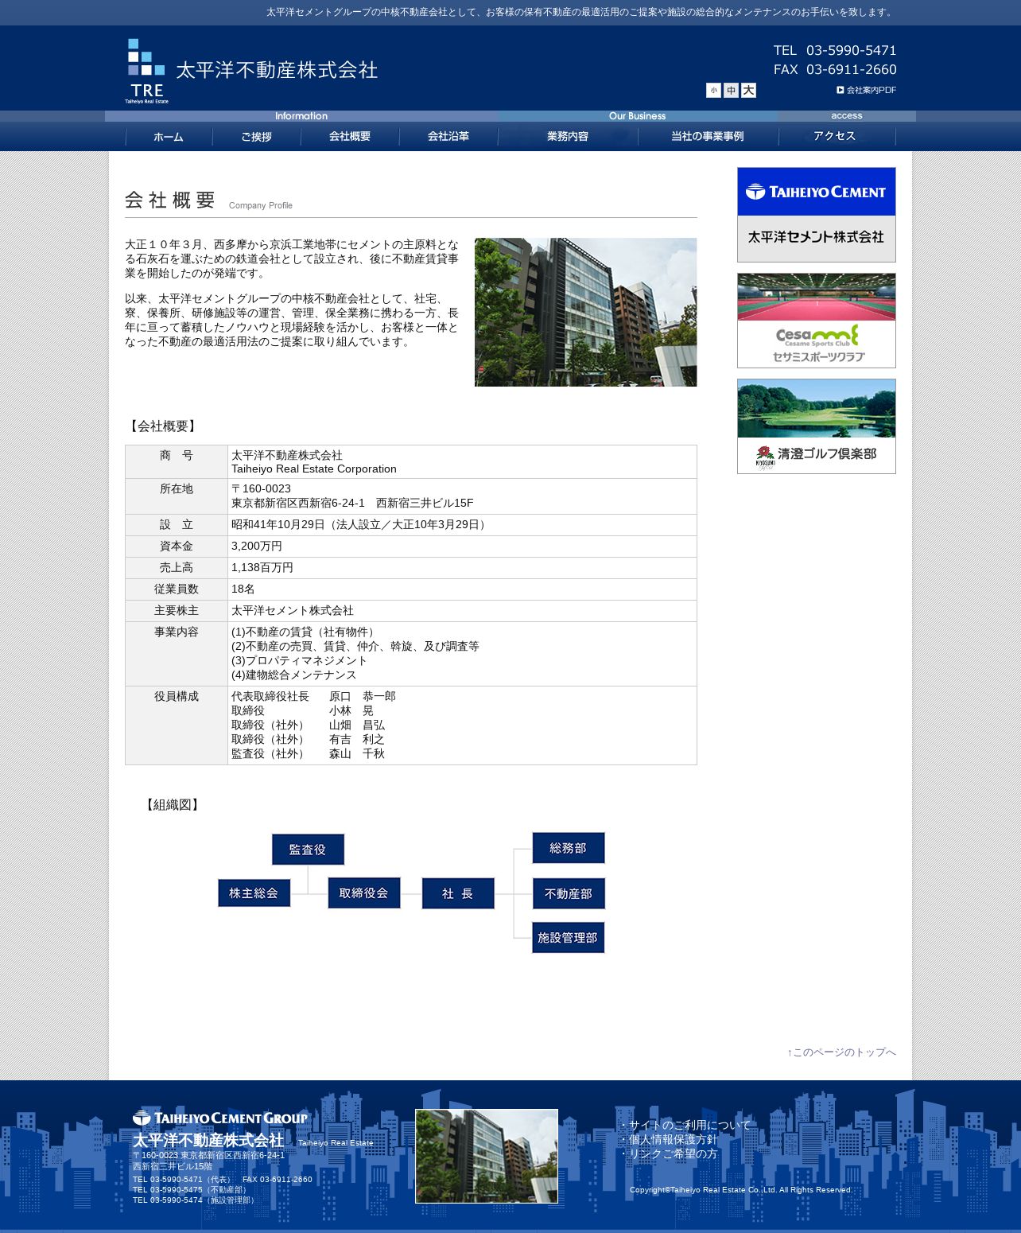
Task: Click footer copyright notice text
Action: tap(741, 1190)
